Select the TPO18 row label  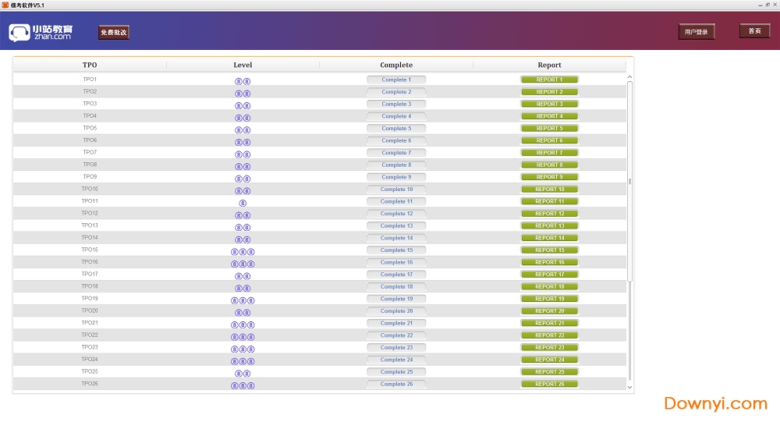pos(90,286)
